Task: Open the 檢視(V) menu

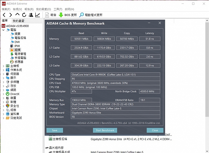Action: [x=17, y=9]
